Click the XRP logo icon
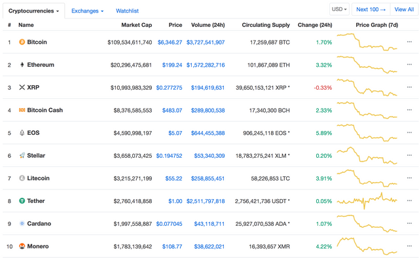 [22, 88]
